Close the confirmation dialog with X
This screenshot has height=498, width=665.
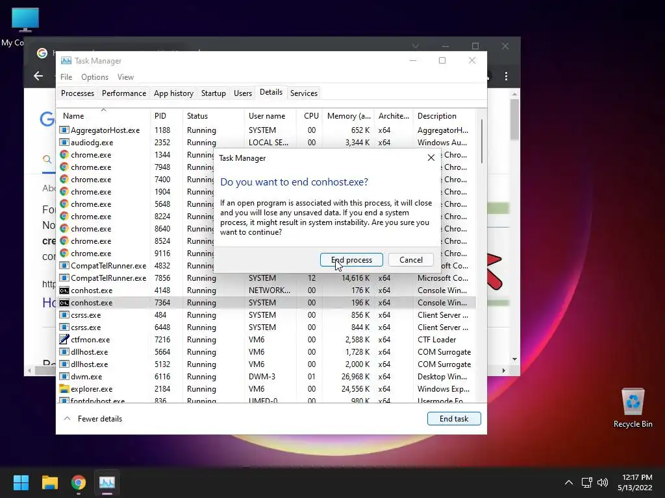pyautogui.click(x=431, y=158)
